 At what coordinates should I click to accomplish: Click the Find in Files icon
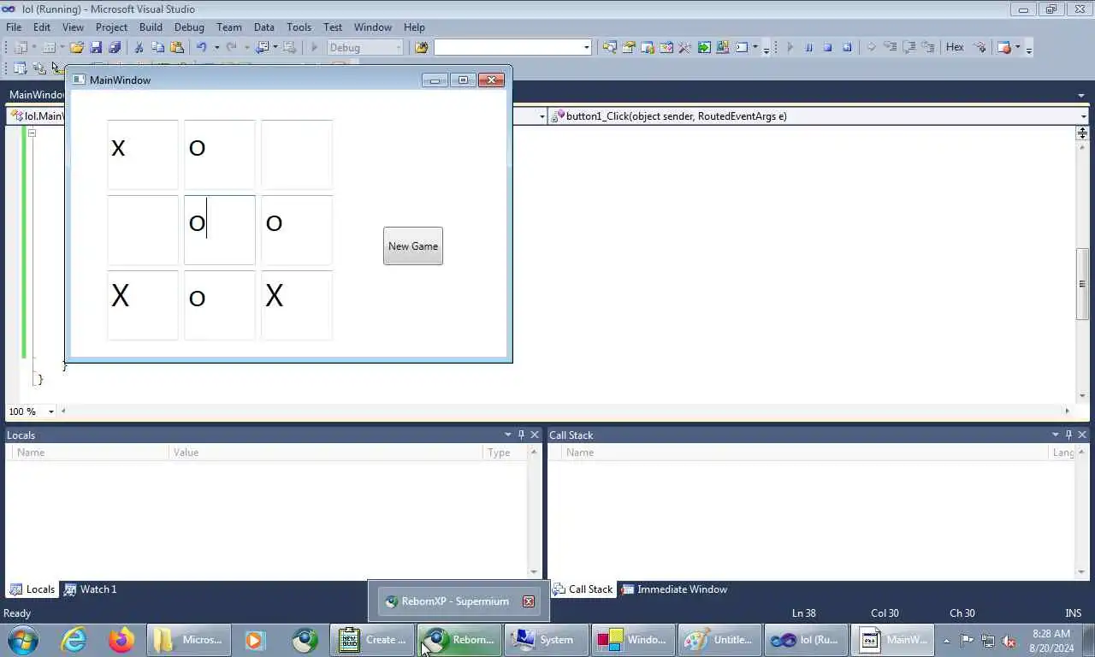[421, 48]
